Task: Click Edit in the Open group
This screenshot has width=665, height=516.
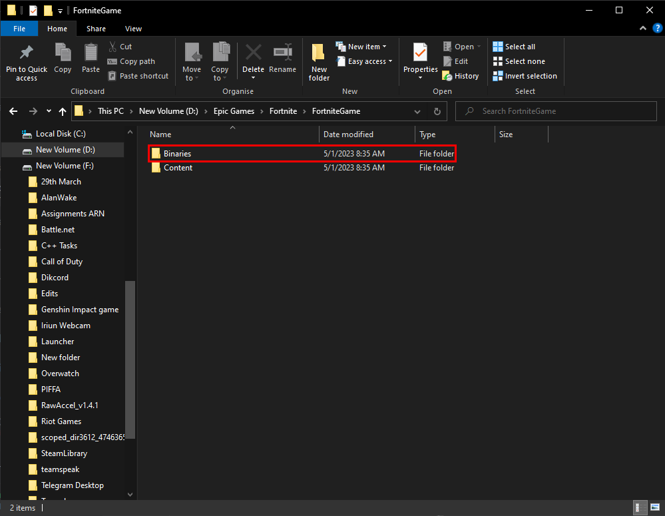Action: click(455, 61)
